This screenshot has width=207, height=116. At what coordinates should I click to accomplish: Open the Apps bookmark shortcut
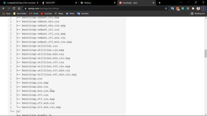6,14
